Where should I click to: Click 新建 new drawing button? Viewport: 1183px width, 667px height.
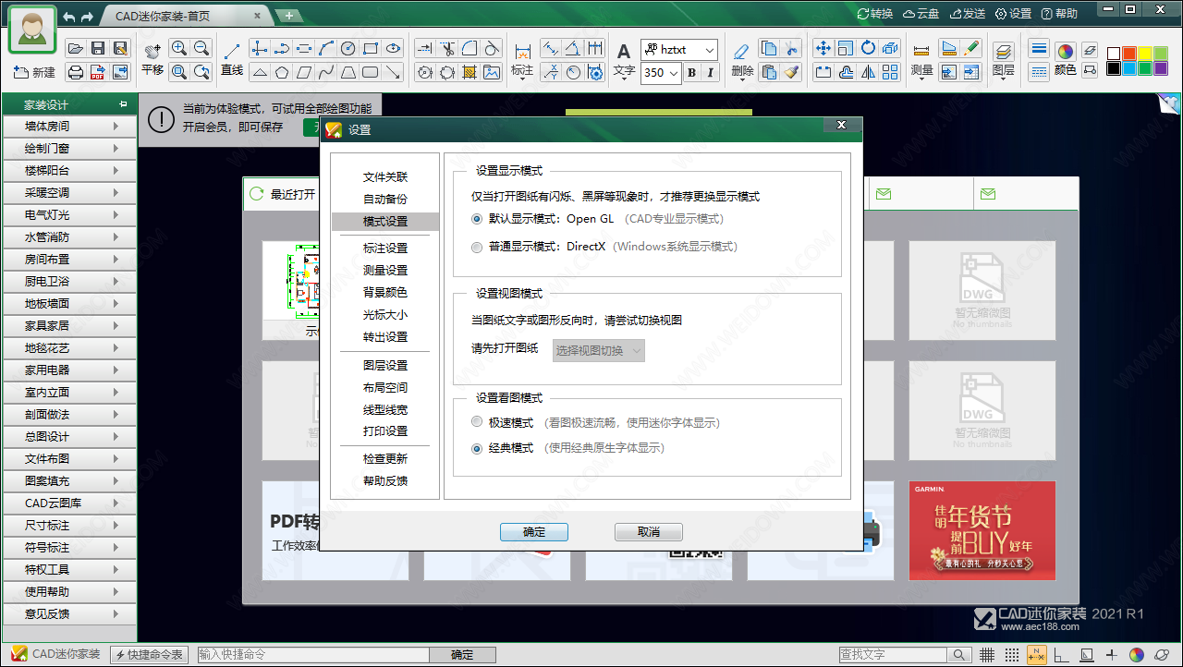[35, 72]
